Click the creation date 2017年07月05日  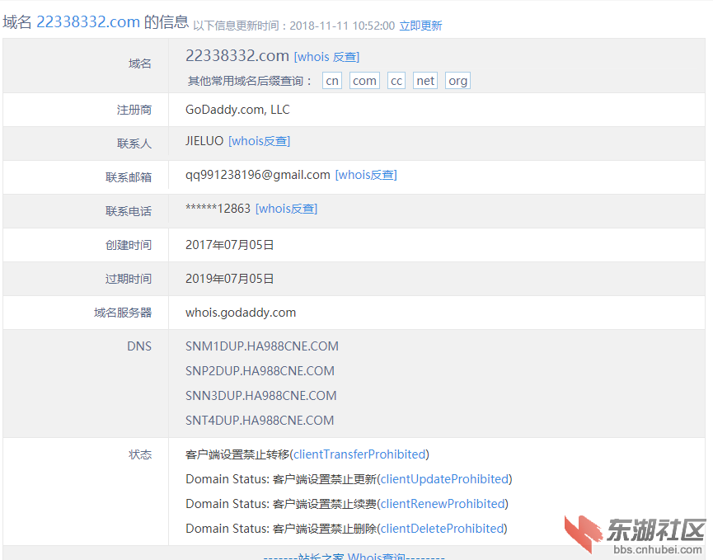[230, 245]
